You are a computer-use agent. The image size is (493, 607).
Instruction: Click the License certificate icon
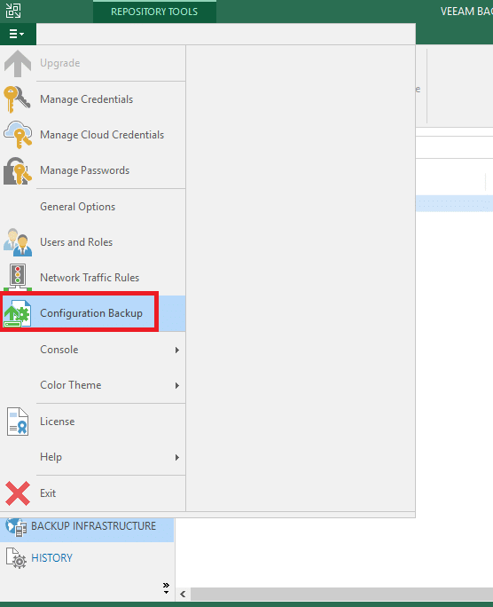(x=18, y=422)
